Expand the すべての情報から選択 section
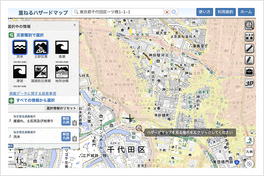 click(11, 101)
